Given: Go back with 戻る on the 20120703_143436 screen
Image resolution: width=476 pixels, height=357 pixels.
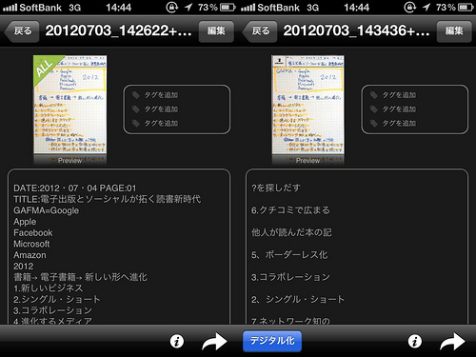Looking at the screenshot, I should coord(260,31).
